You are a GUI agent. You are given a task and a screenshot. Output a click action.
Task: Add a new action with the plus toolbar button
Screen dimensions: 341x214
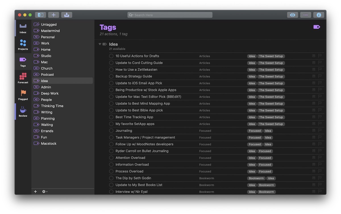pyautogui.click(x=53, y=15)
